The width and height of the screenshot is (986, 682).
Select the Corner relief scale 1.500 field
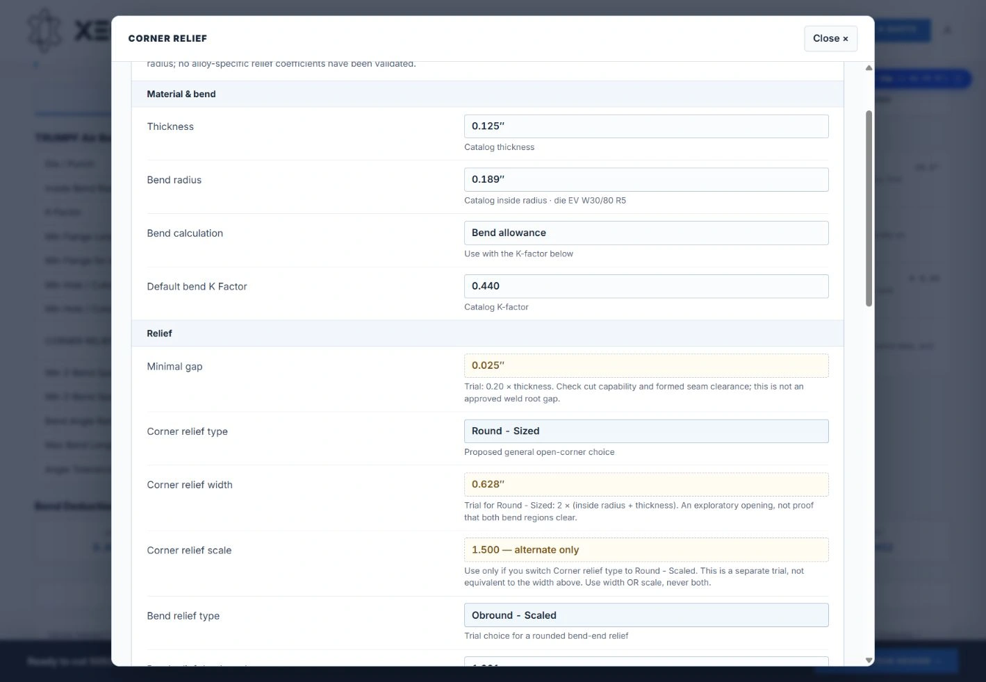tap(646, 550)
